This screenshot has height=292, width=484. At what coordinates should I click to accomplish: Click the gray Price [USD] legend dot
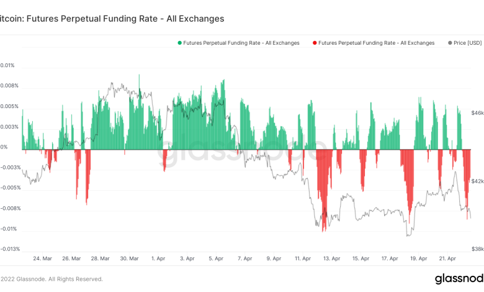[449, 43]
